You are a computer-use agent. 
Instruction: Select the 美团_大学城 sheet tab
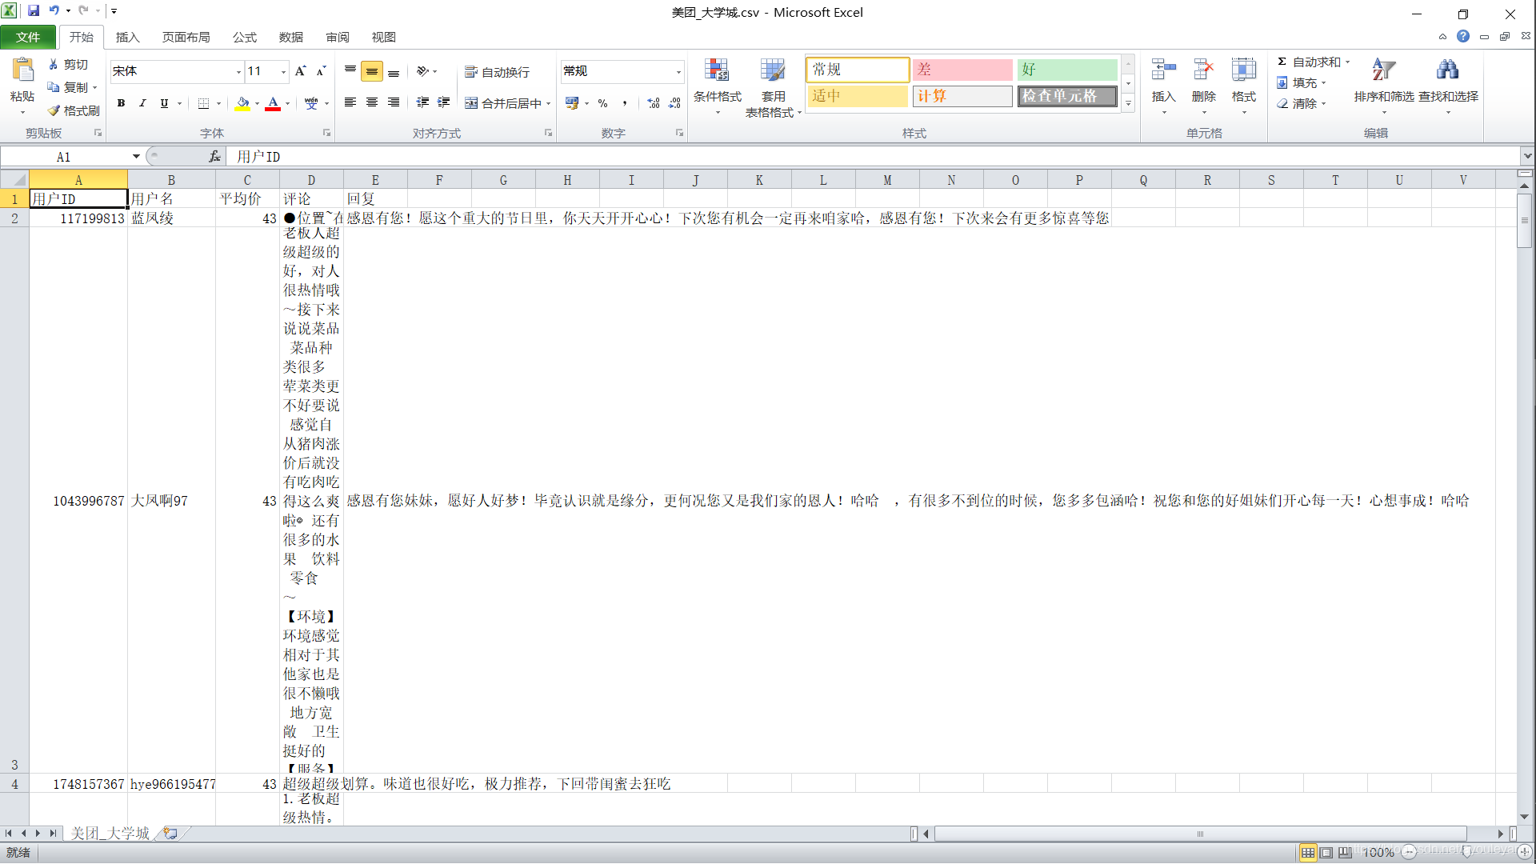(110, 833)
